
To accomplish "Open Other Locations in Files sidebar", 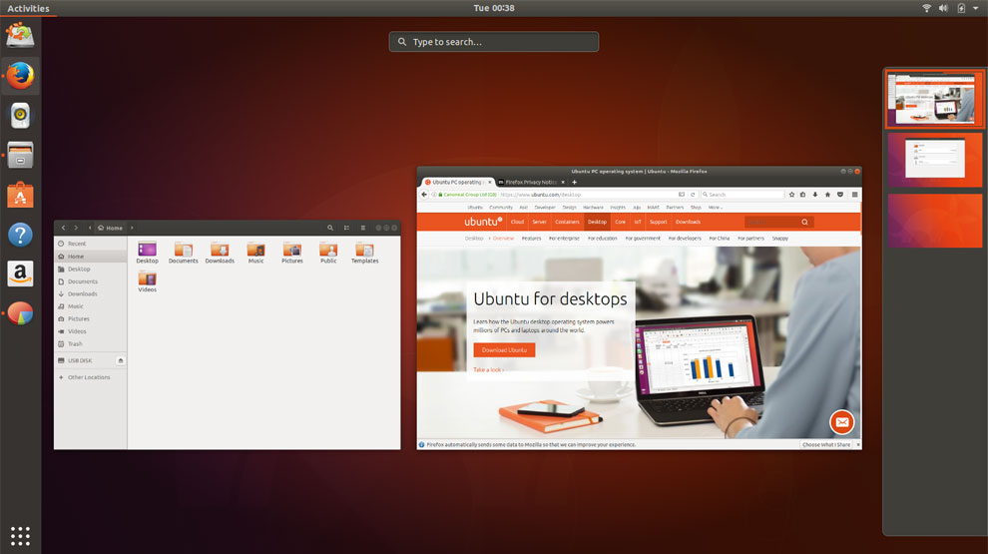I will [x=90, y=377].
